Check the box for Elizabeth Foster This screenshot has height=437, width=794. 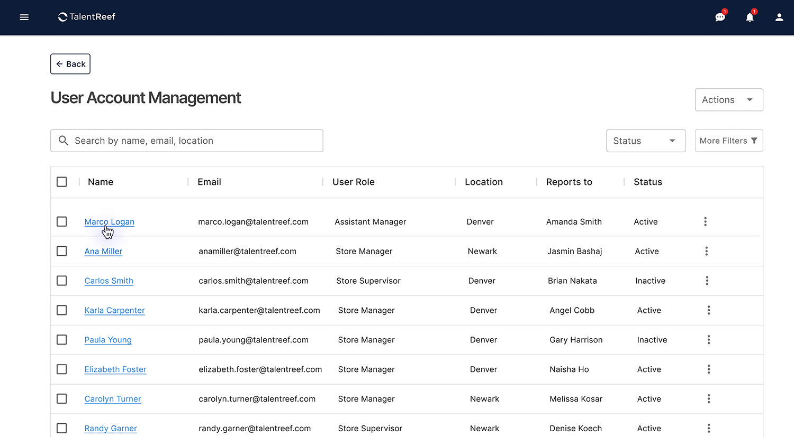click(x=62, y=369)
